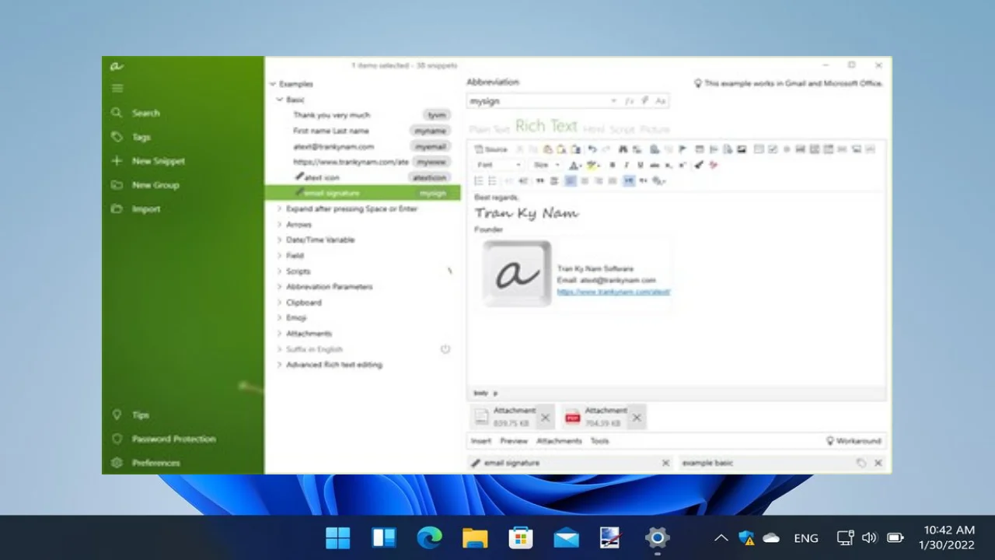Image resolution: width=995 pixels, height=560 pixels.
Task: Click the Copy Formatting brush icon
Action: (x=699, y=165)
